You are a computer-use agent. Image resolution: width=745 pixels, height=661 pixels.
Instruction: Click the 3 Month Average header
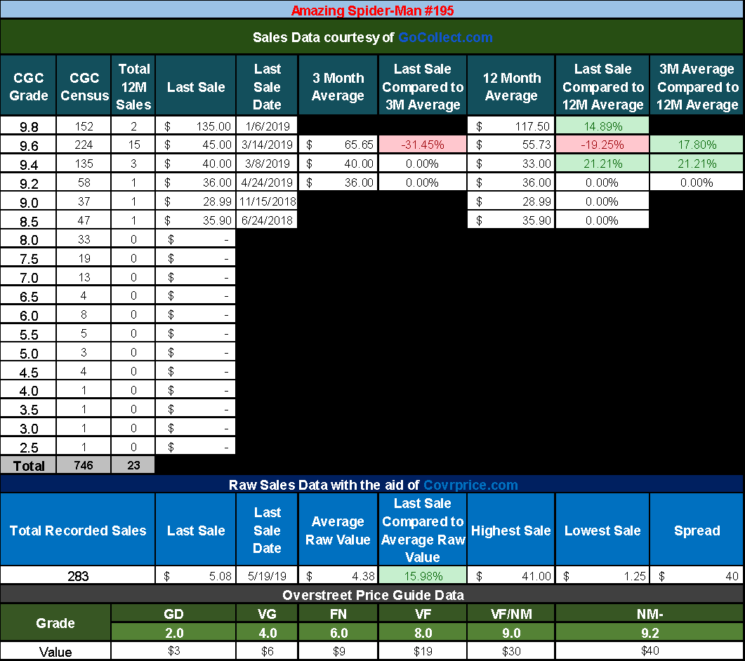tap(338, 86)
